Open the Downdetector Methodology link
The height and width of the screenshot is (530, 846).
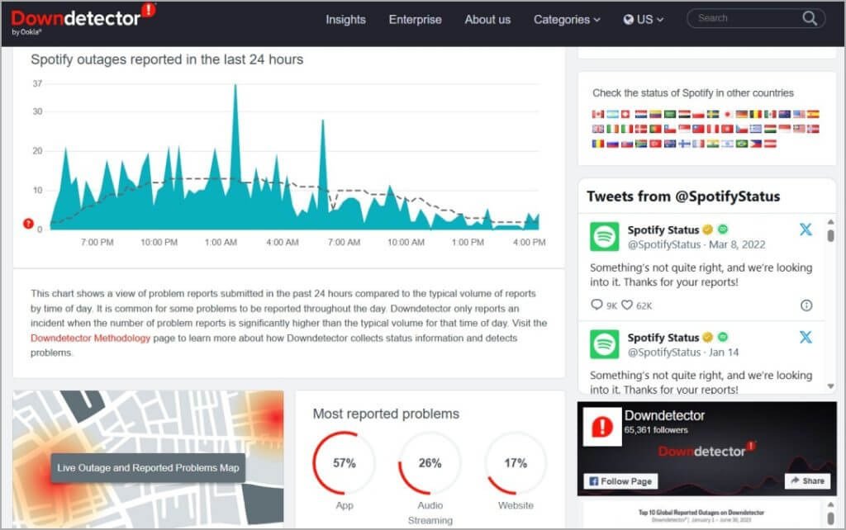(x=90, y=338)
